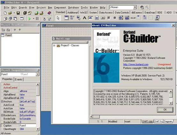
Task: Expand the Project1 - Classes tree node
Action: [54, 45]
